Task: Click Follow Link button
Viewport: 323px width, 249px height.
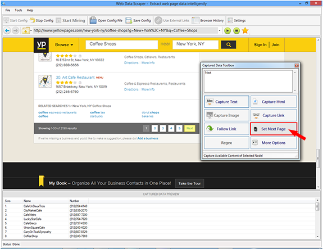Action: [x=226, y=129]
